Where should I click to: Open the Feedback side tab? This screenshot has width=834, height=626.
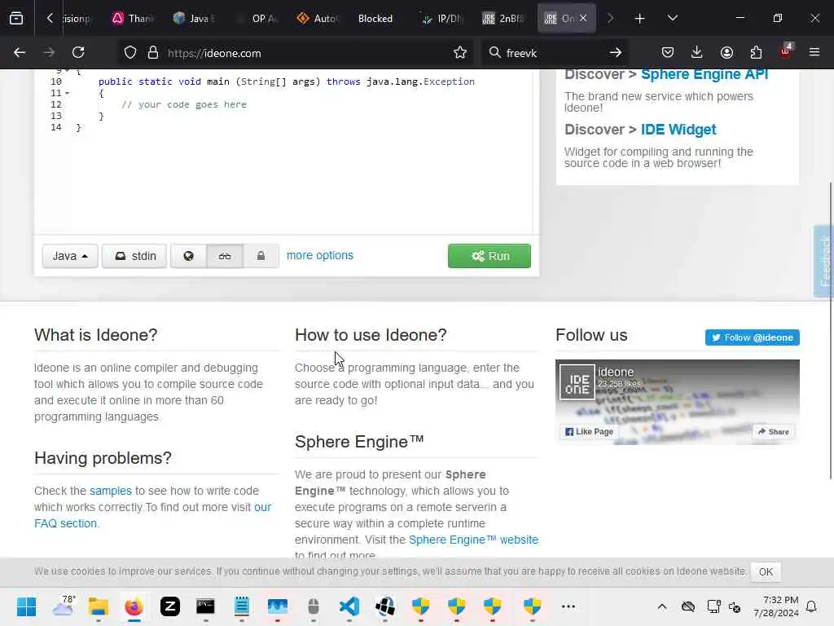[x=824, y=261]
